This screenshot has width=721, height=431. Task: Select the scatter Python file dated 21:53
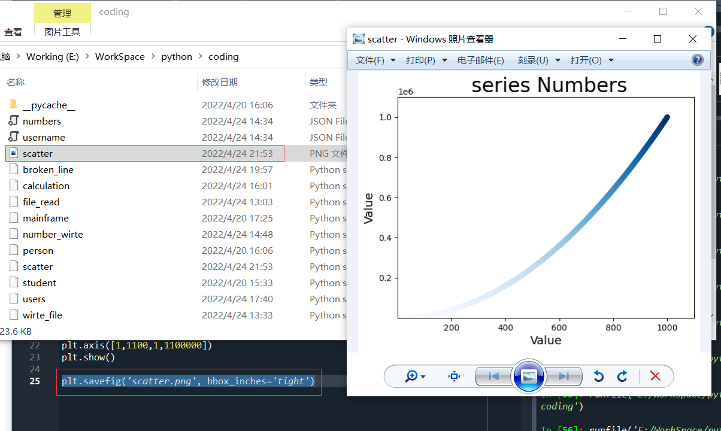38,266
